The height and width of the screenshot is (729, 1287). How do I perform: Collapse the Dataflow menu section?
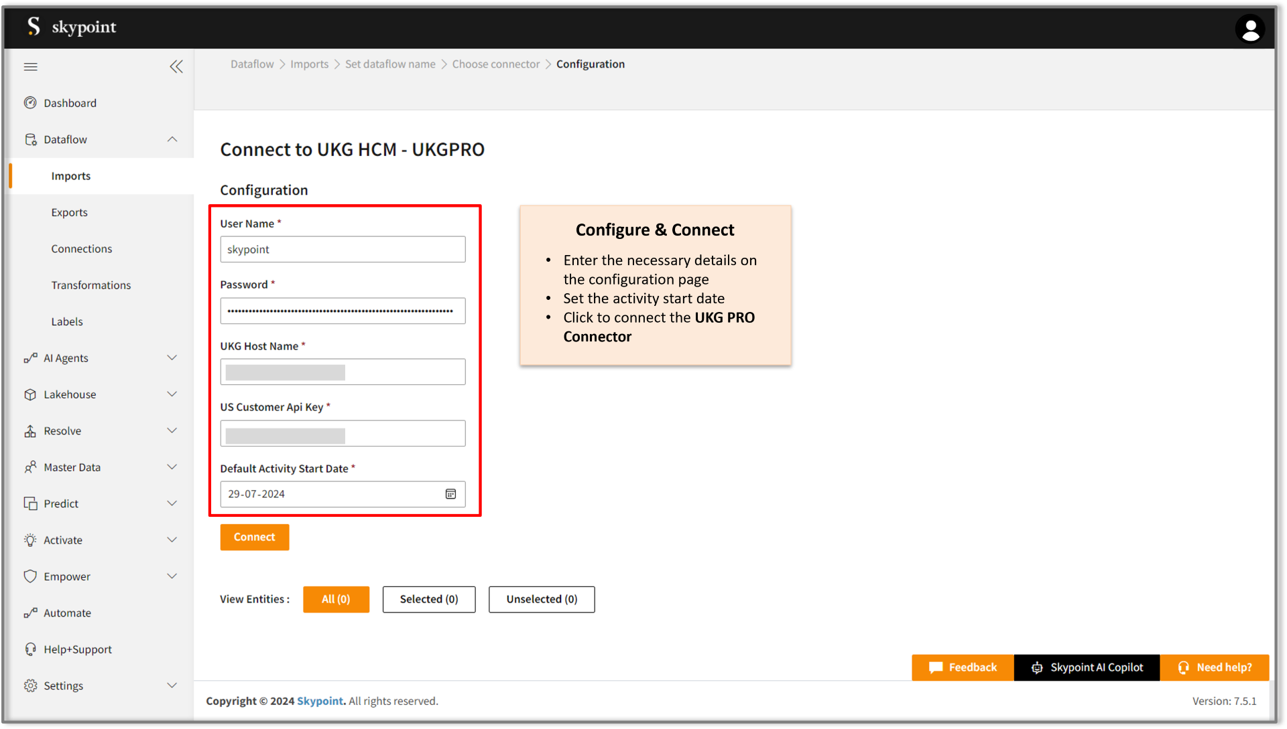pyautogui.click(x=172, y=139)
